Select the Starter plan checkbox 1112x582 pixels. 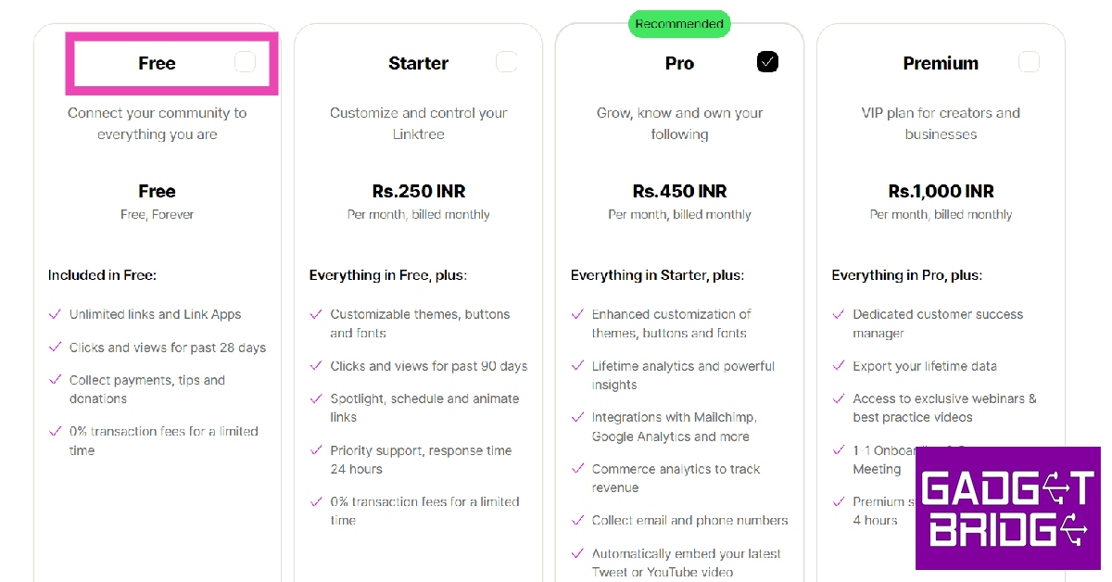[x=506, y=62]
